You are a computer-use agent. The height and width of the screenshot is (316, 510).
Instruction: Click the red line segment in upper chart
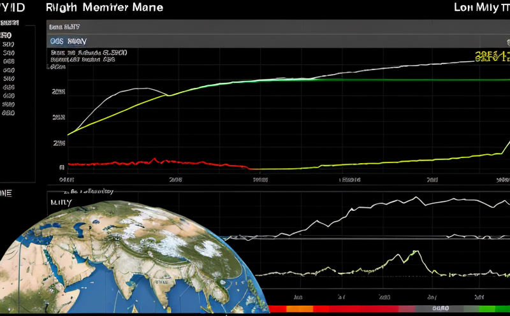153,162
